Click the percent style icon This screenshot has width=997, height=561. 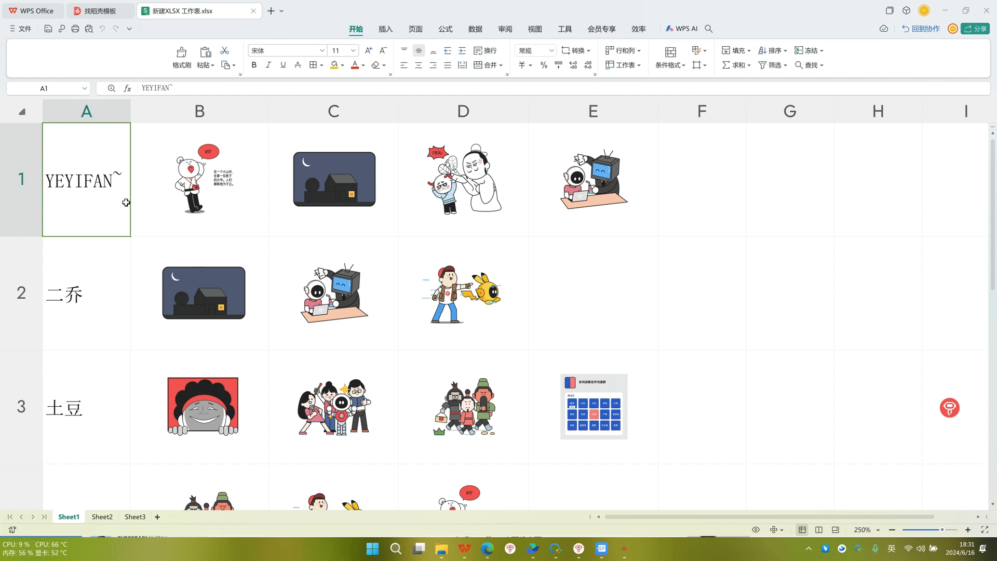544,65
